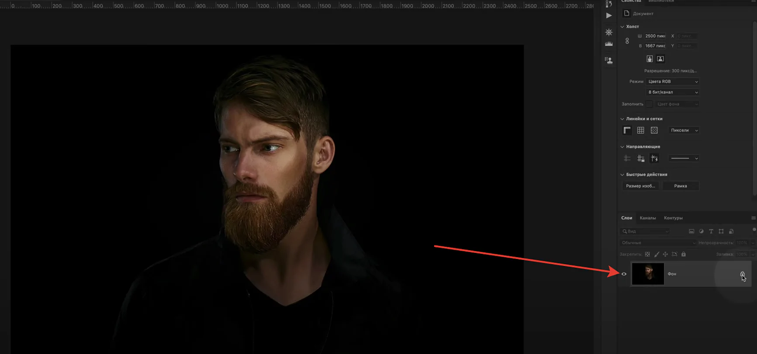Switch to the Каналы tab

pyautogui.click(x=648, y=218)
